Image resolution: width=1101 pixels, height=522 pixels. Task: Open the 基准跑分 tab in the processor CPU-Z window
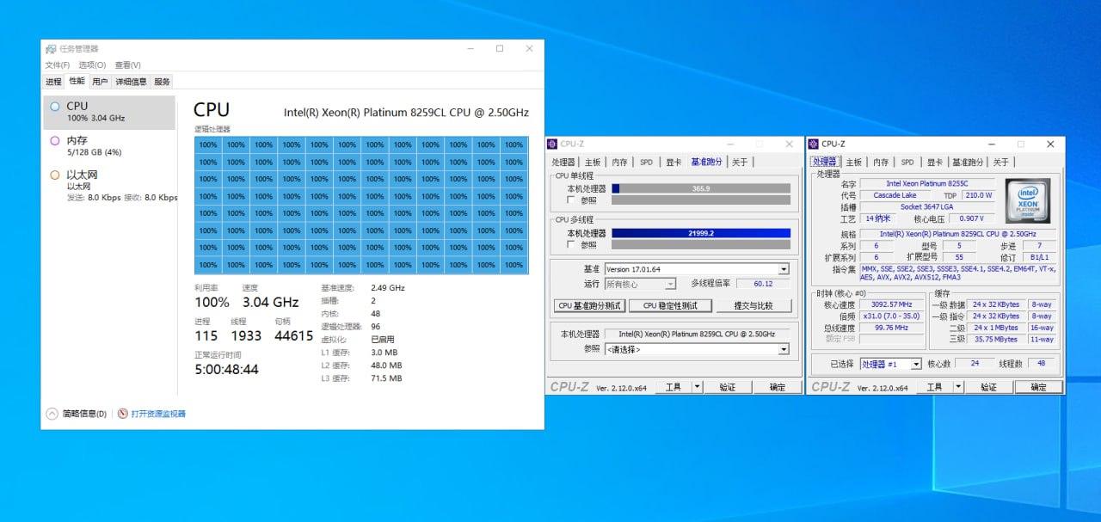[x=968, y=162]
